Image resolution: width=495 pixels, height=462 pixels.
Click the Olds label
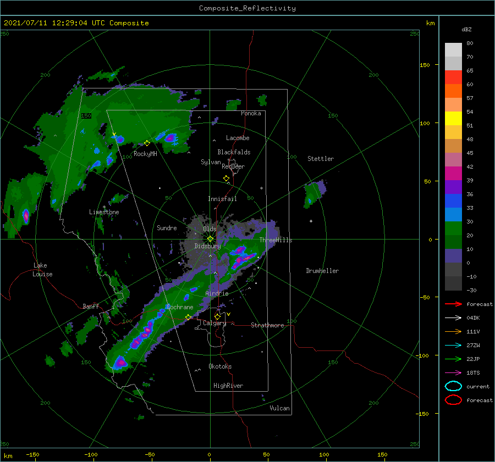(210, 229)
